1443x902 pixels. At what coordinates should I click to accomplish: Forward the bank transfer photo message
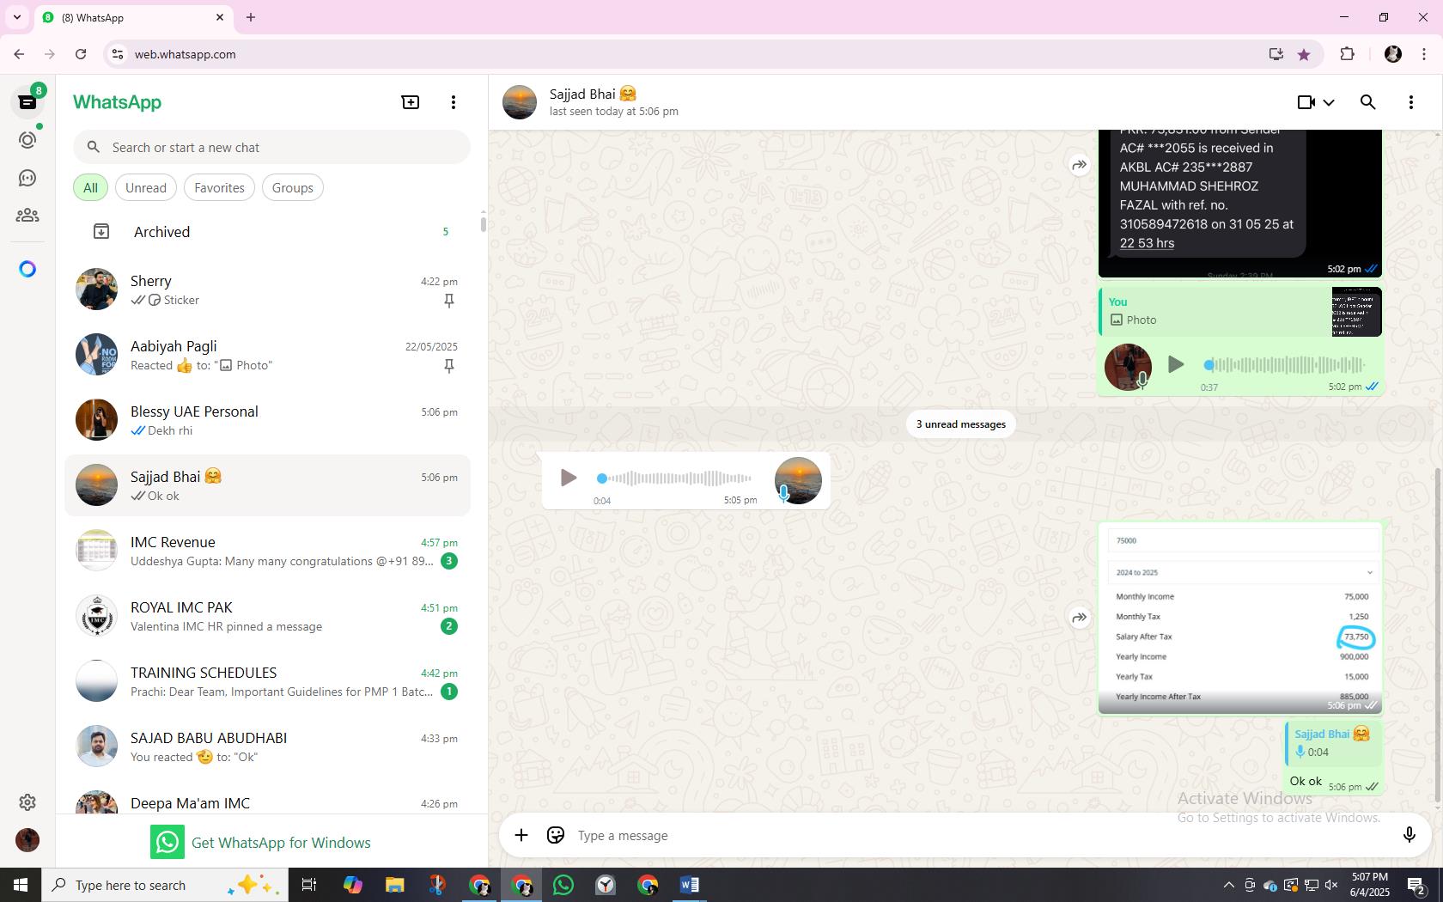coord(1080,165)
